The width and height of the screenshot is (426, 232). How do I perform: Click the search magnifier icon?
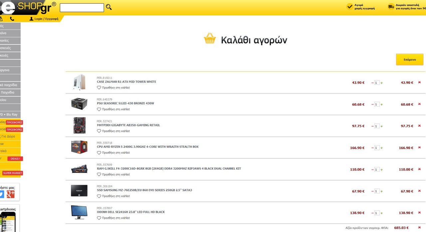click(x=109, y=7)
